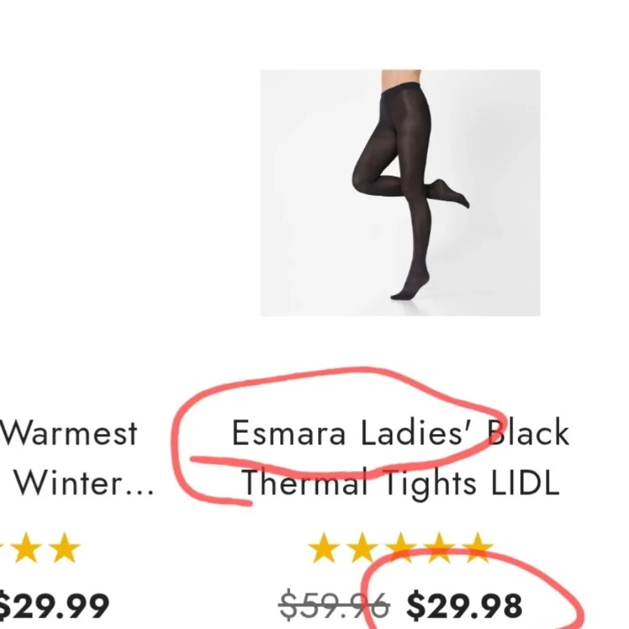This screenshot has height=629, width=629.
Task: Click the second-to-last star of Warmest Winter rating
Action: pyautogui.click(x=26, y=547)
